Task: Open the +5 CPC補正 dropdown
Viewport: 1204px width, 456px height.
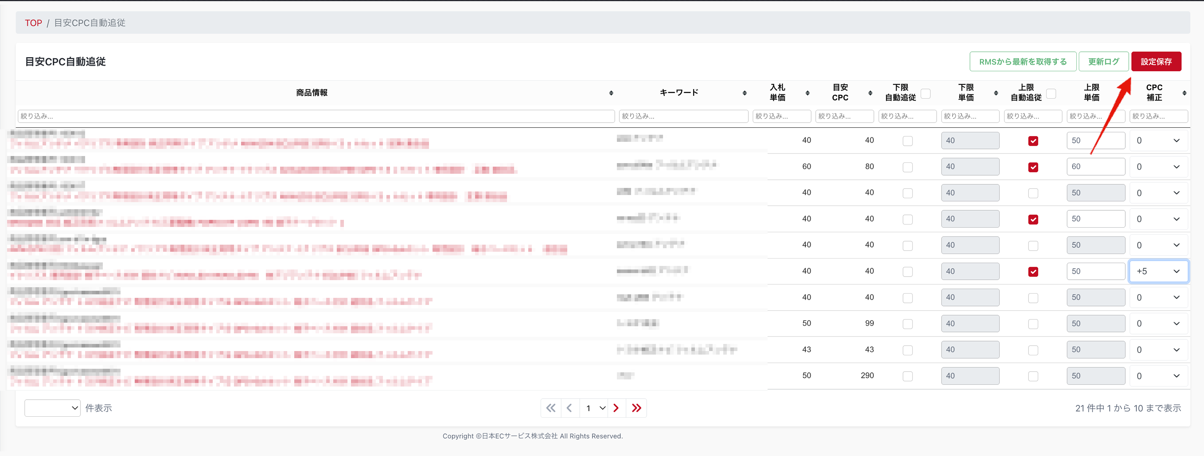Action: point(1158,271)
